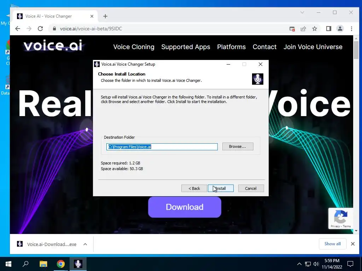Show all downloads

coord(332,244)
